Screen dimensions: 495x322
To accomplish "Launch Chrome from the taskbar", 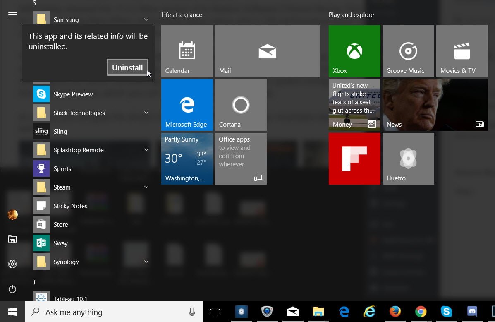I will [x=421, y=312].
